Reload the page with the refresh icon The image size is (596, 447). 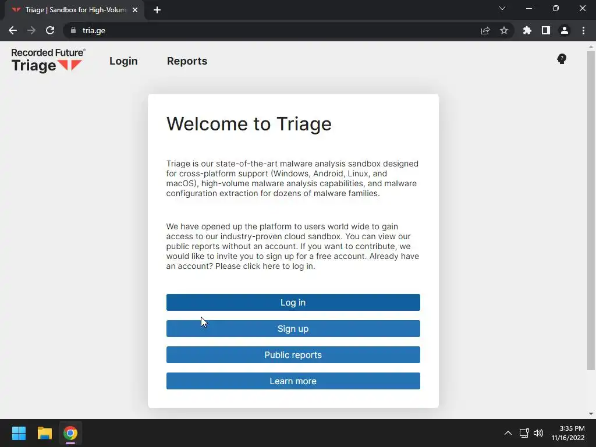[50, 30]
